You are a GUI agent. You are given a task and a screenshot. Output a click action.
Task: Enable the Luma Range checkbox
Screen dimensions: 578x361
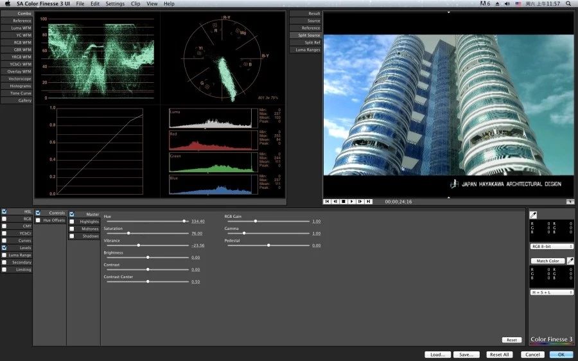[x=4, y=255]
